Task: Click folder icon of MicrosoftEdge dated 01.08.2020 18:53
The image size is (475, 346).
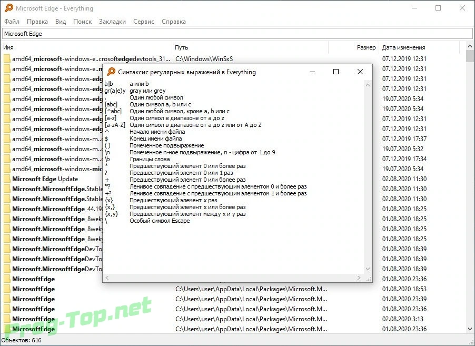Action: click(x=7, y=289)
